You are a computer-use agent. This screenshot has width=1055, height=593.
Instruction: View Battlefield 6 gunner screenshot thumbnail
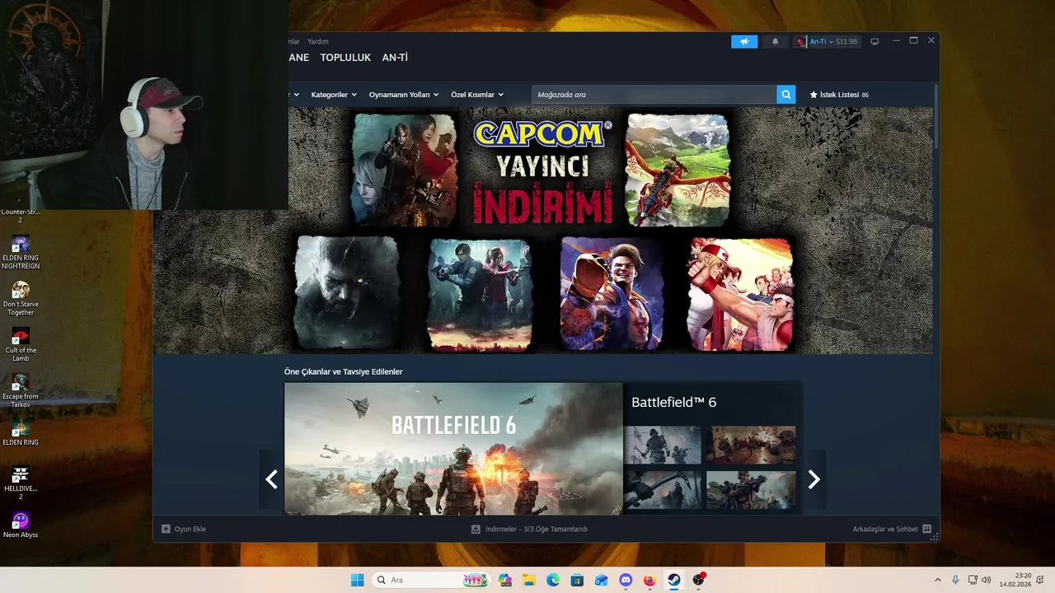tap(751, 490)
